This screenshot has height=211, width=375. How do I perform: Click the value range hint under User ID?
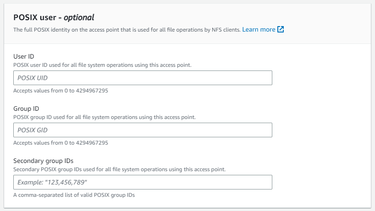pyautogui.click(x=61, y=91)
